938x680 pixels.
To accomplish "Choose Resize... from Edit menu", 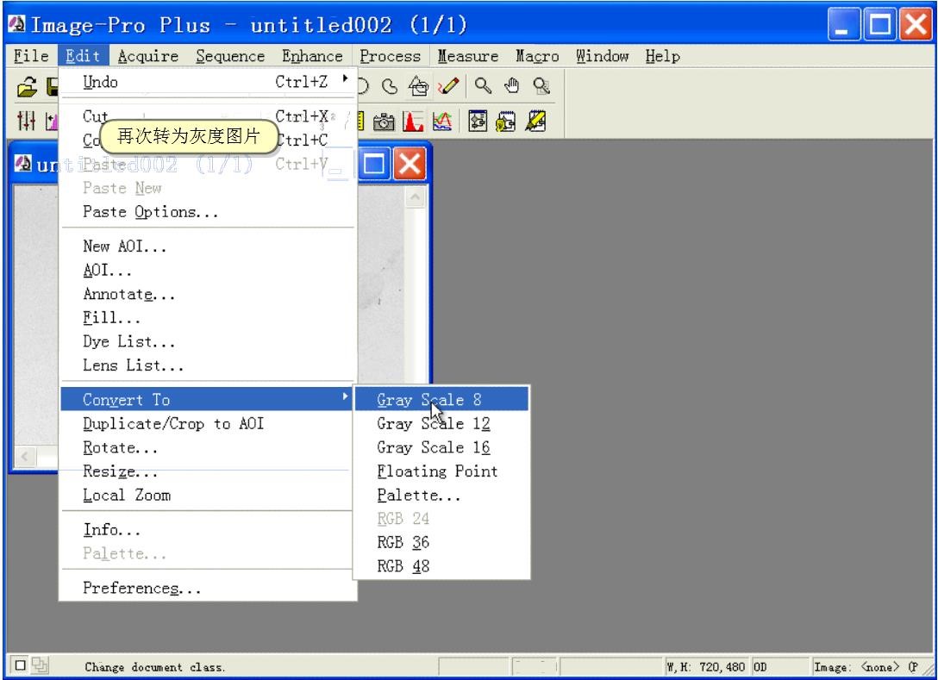I will [x=208, y=471].
